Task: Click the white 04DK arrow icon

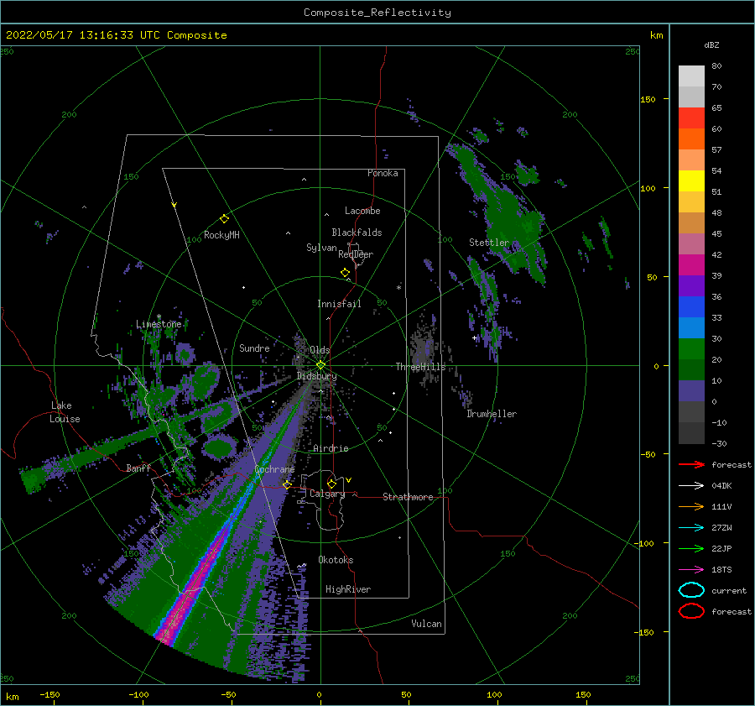Action: point(691,485)
